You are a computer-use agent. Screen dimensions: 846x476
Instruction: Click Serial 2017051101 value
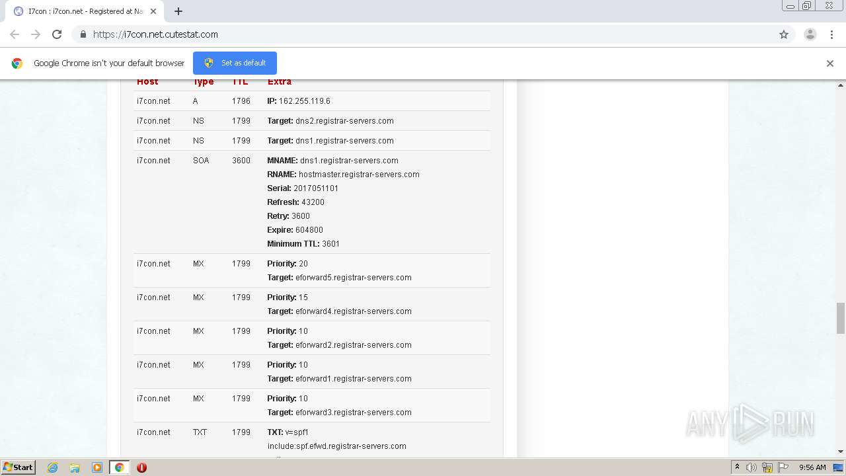[316, 188]
